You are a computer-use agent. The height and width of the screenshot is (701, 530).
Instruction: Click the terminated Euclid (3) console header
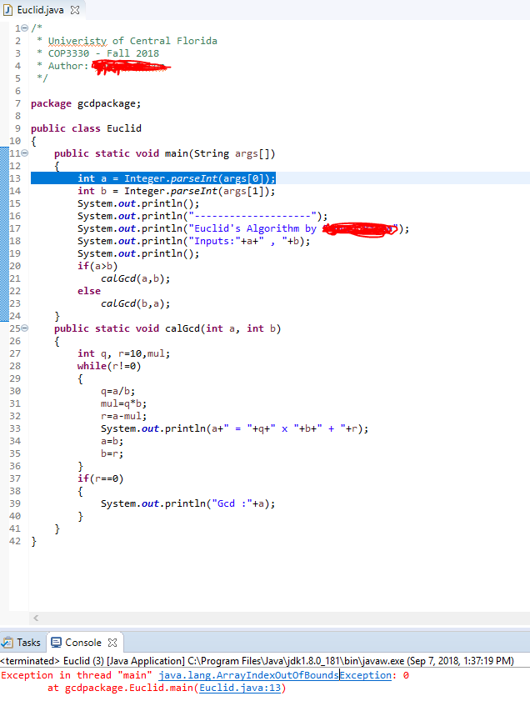coord(257,661)
